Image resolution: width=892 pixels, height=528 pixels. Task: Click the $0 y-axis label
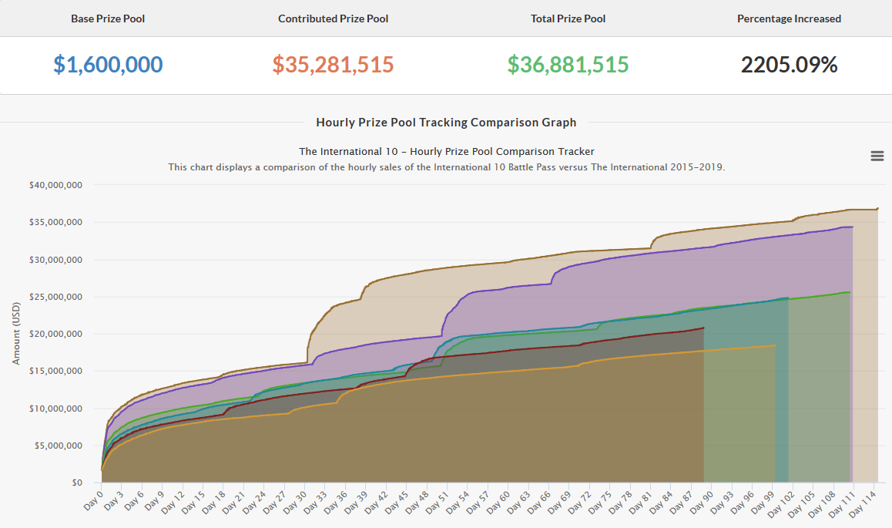pos(77,483)
